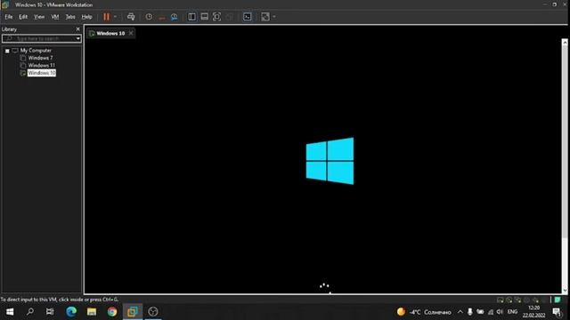Image resolution: width=570 pixels, height=320 pixels.
Task: Close the Library panel
Action: coord(77,29)
